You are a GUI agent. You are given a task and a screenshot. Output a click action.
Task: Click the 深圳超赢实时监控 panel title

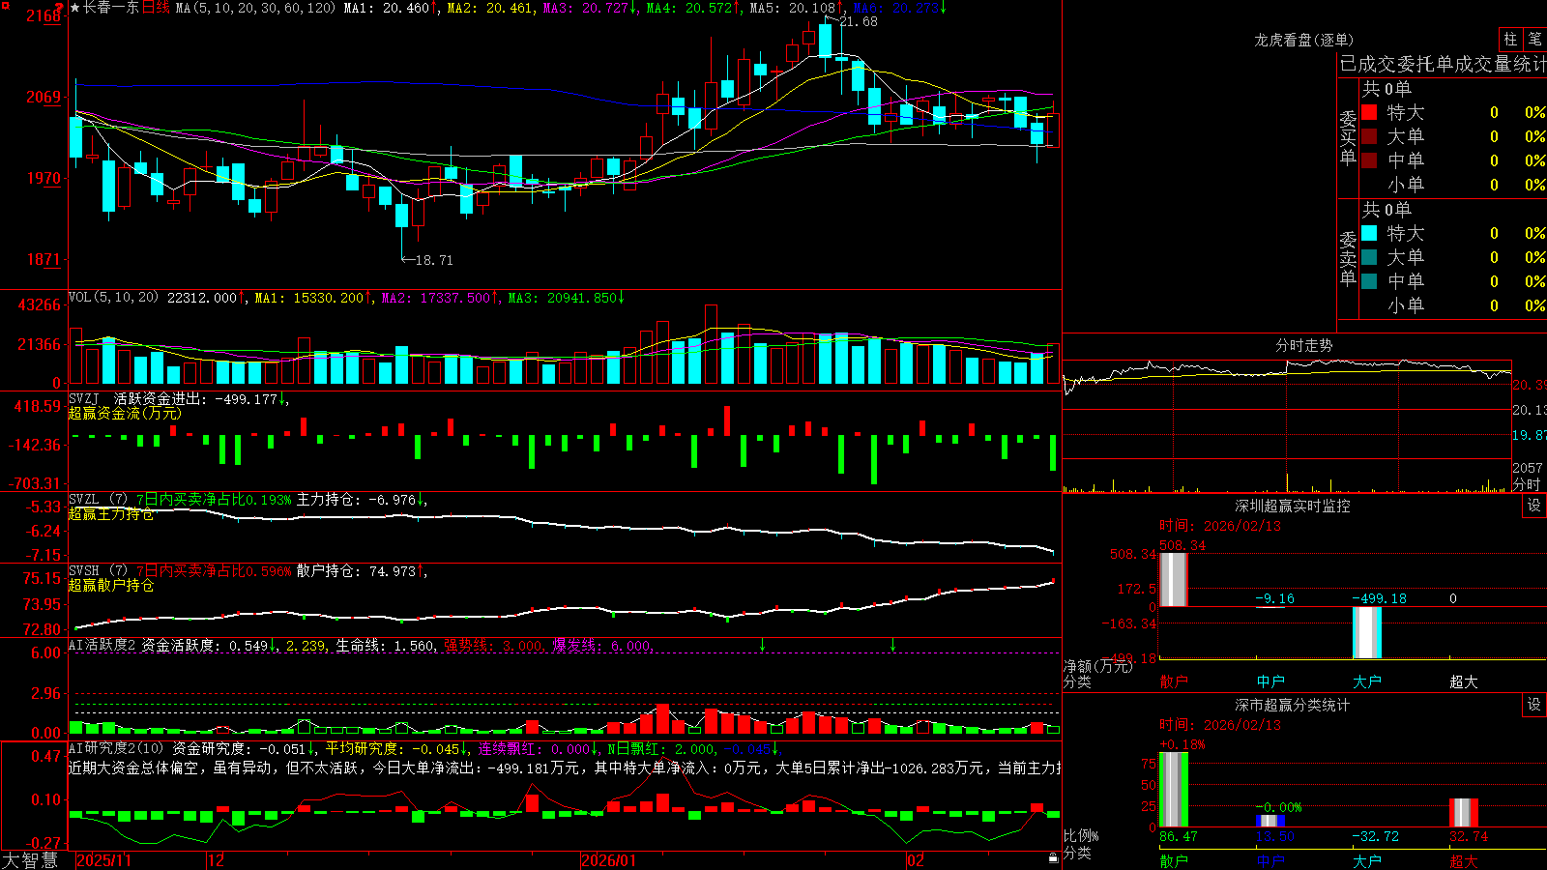[x=1293, y=506]
